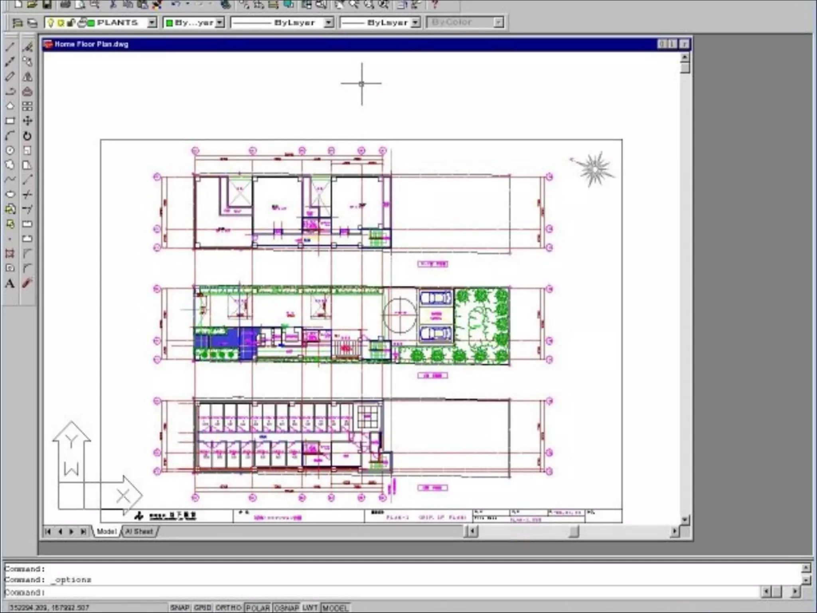The image size is (817, 613).
Task: Expand the linetype ByLayer dropdown
Action: tap(328, 23)
